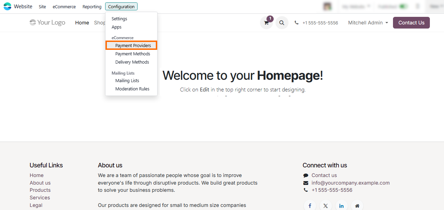Open the LinkedIn social icon
Image resolution: width=444 pixels, height=210 pixels.
pyautogui.click(x=341, y=206)
